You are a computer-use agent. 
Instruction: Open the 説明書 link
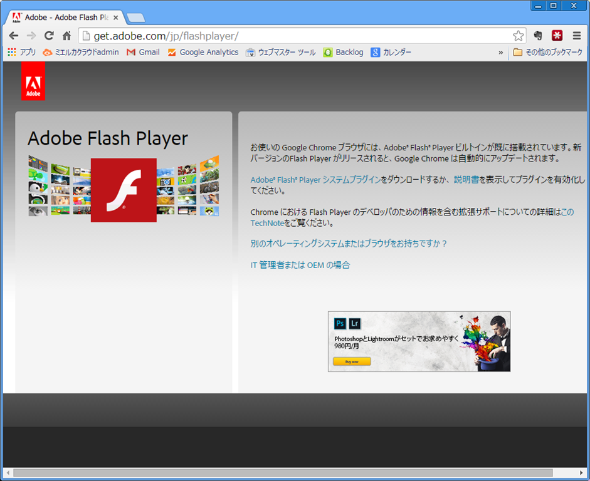tap(466, 180)
